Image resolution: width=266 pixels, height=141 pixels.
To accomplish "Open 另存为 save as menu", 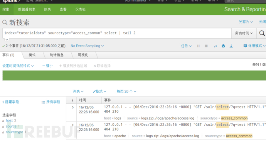I will pyautogui.click(x=246, y=22).
